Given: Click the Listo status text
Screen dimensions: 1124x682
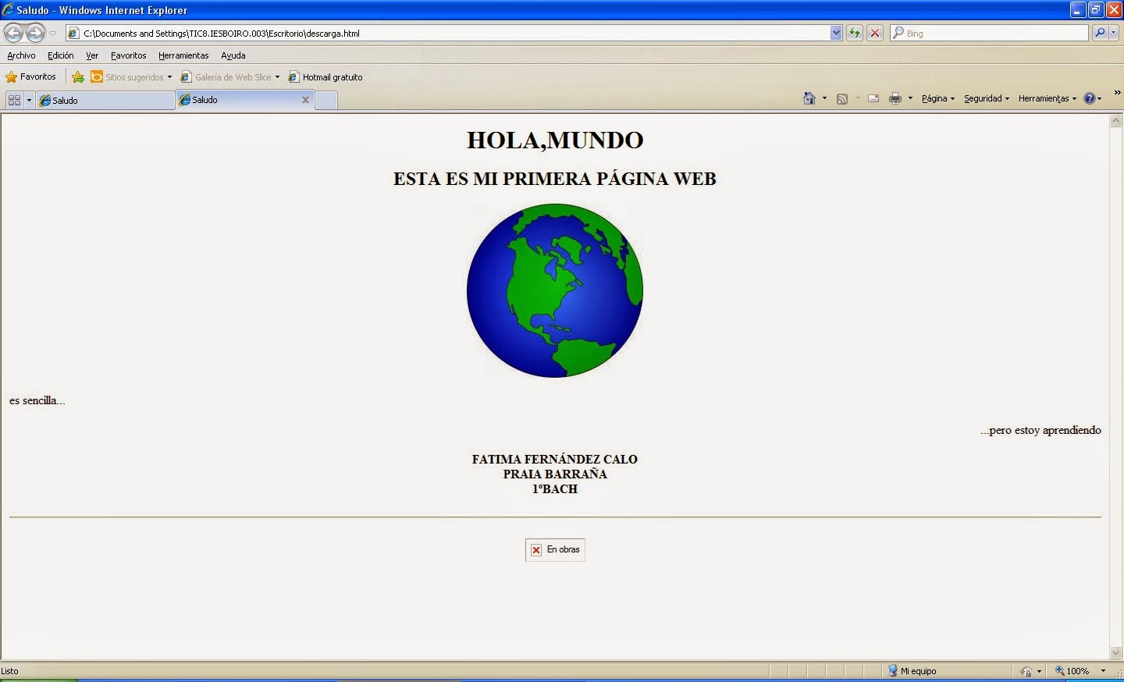Looking at the screenshot, I should point(9,671).
